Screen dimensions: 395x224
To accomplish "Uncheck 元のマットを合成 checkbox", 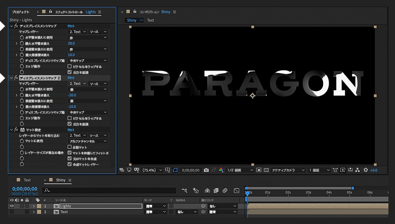I will [69, 159].
